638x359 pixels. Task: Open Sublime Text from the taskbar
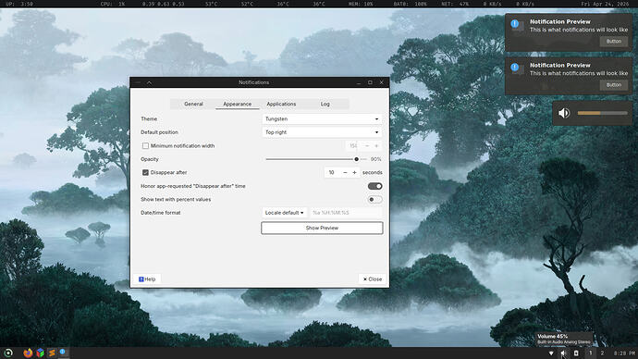pyautogui.click(x=52, y=353)
